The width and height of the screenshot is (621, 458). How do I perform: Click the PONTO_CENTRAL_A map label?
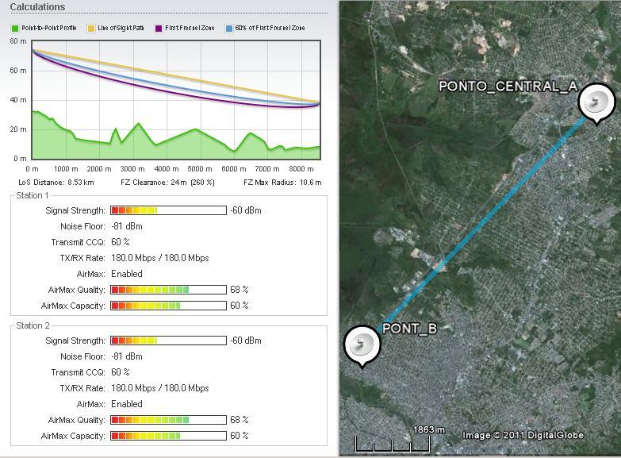click(508, 87)
